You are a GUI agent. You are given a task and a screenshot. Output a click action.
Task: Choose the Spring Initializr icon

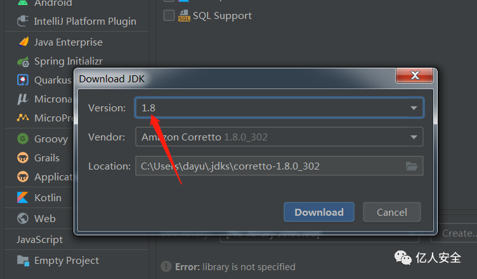(x=23, y=61)
